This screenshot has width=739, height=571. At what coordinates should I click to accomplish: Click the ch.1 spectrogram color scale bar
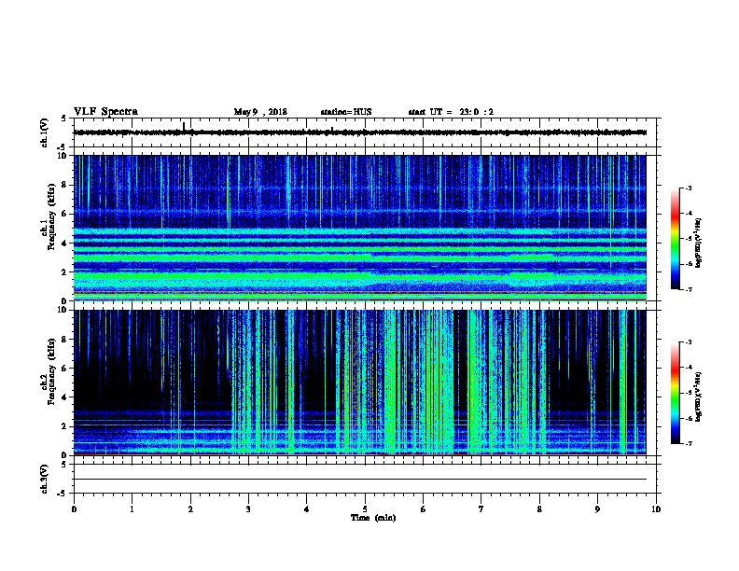[675, 239]
